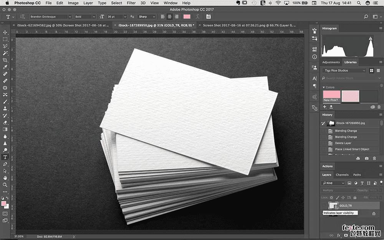Click center text alignment in the options bar

tap(169, 17)
